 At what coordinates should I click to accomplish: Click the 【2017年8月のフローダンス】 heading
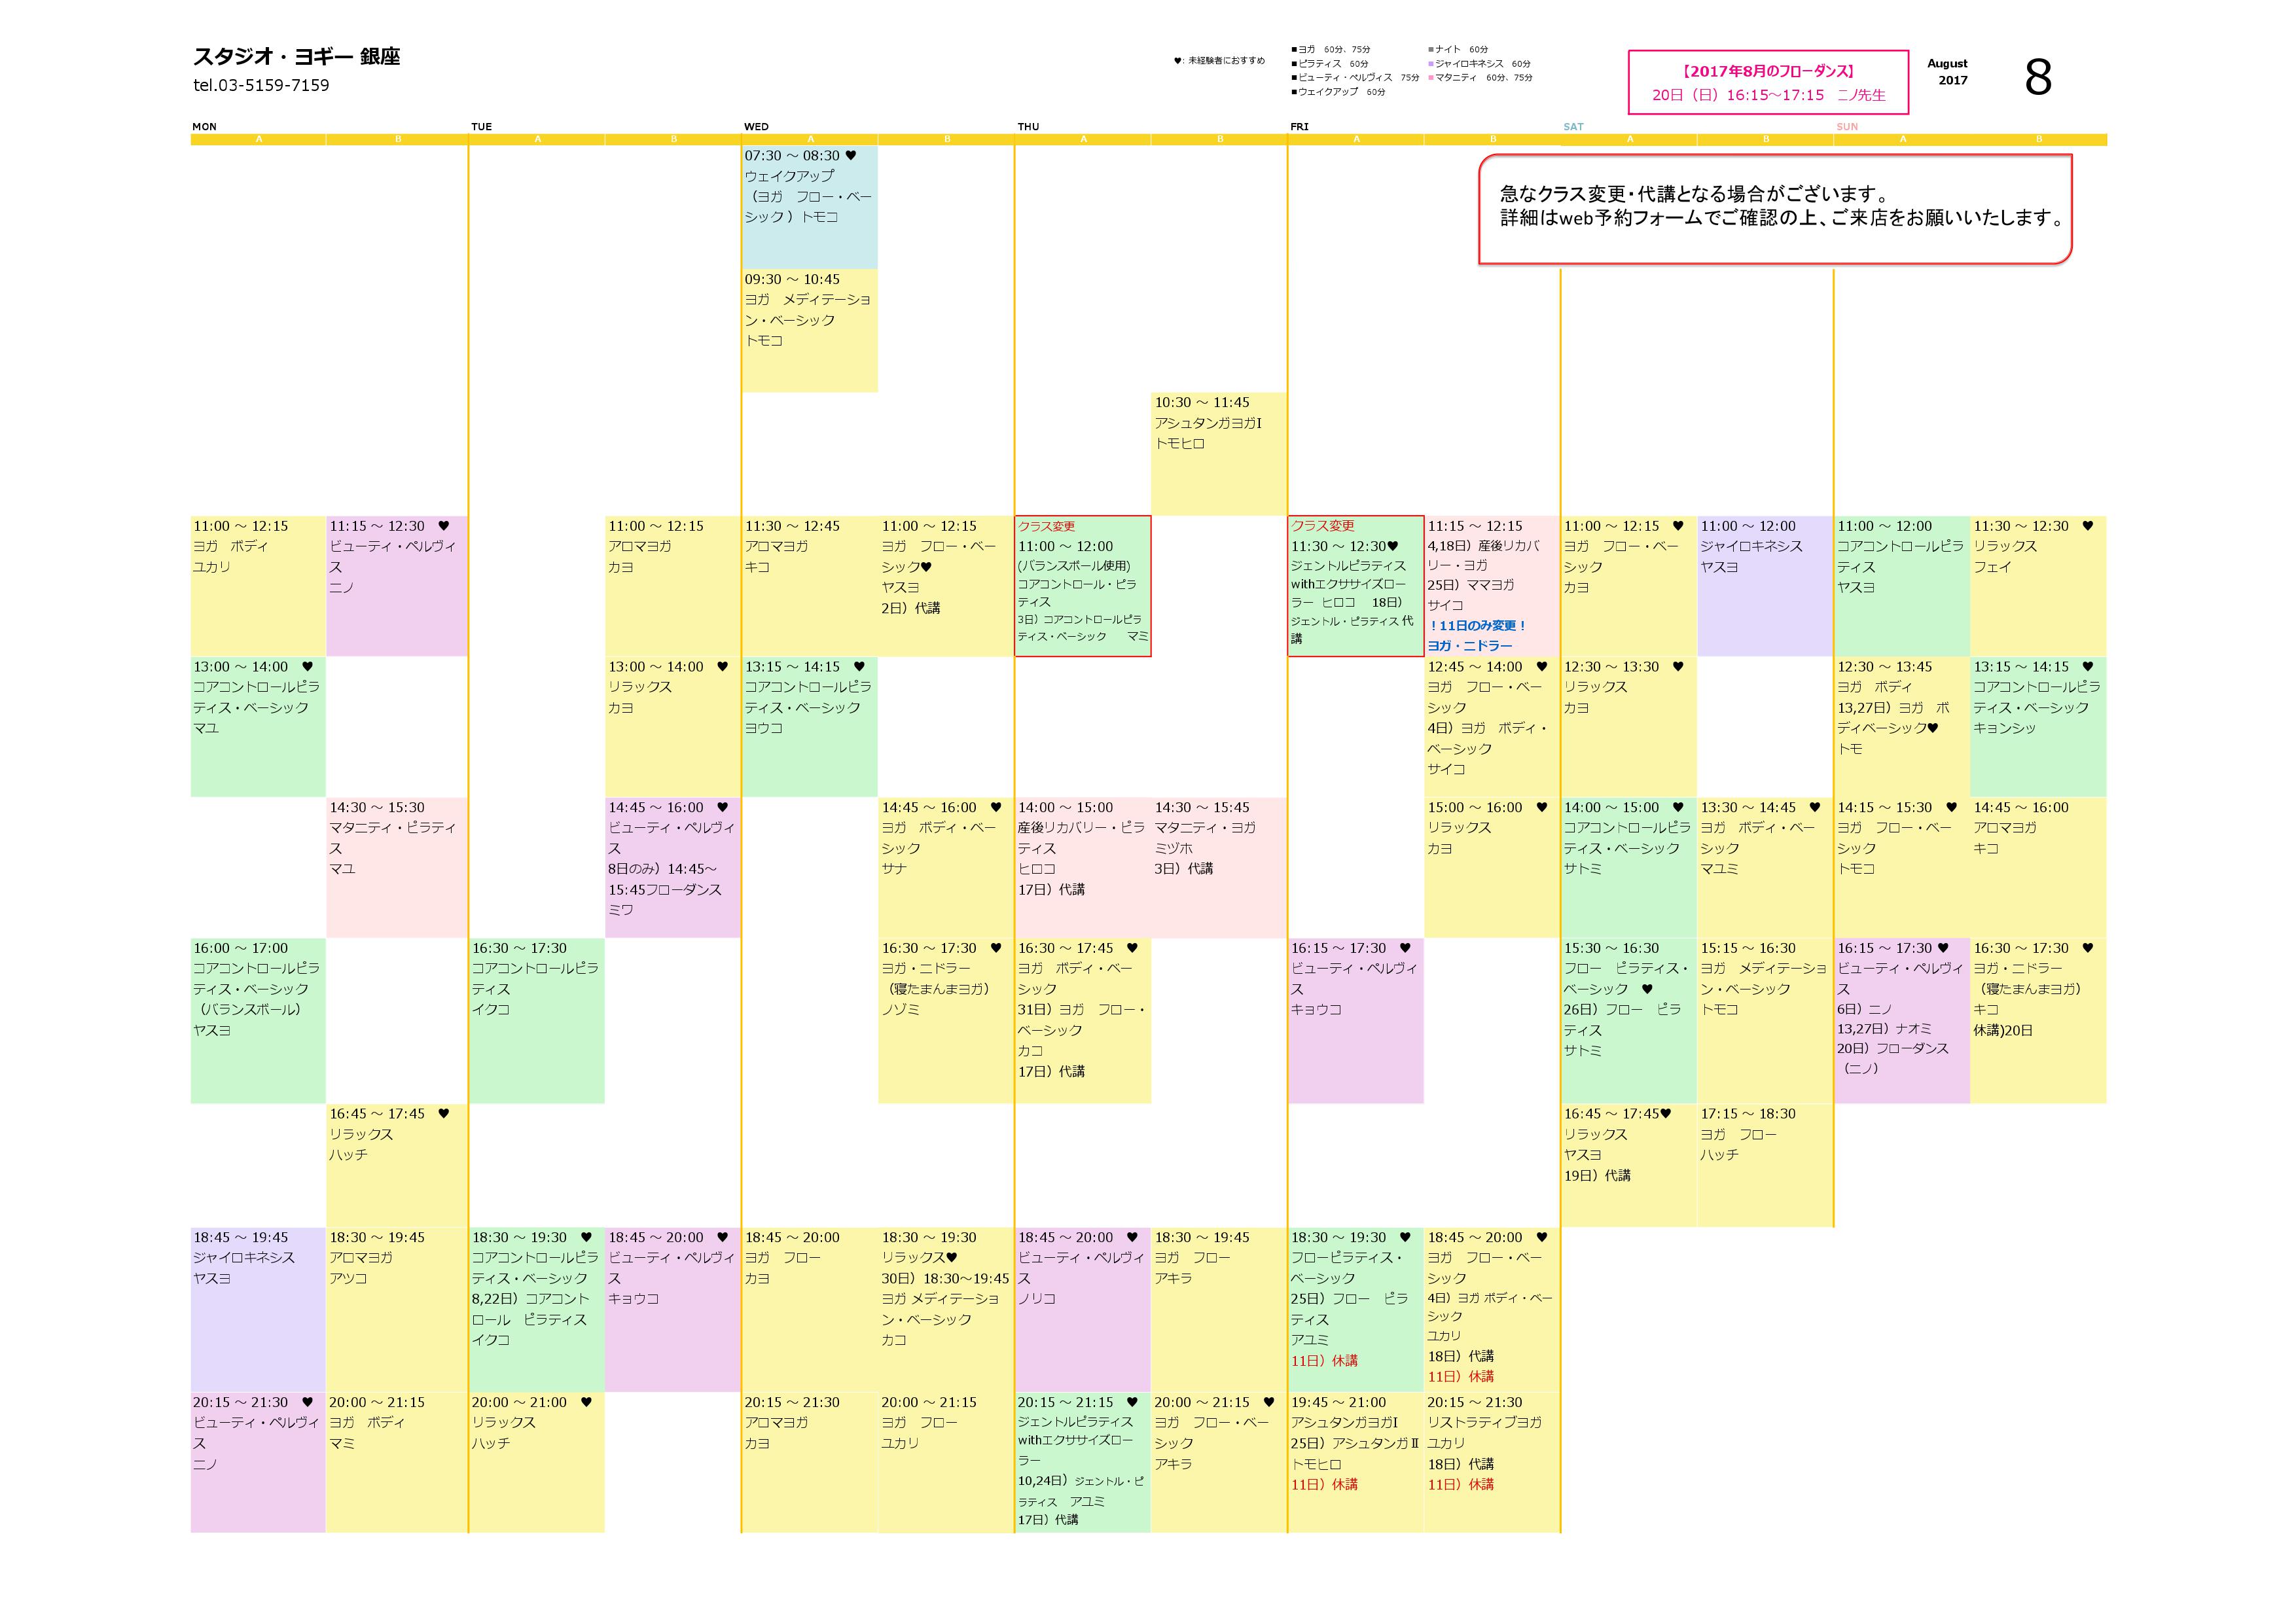1768,71
